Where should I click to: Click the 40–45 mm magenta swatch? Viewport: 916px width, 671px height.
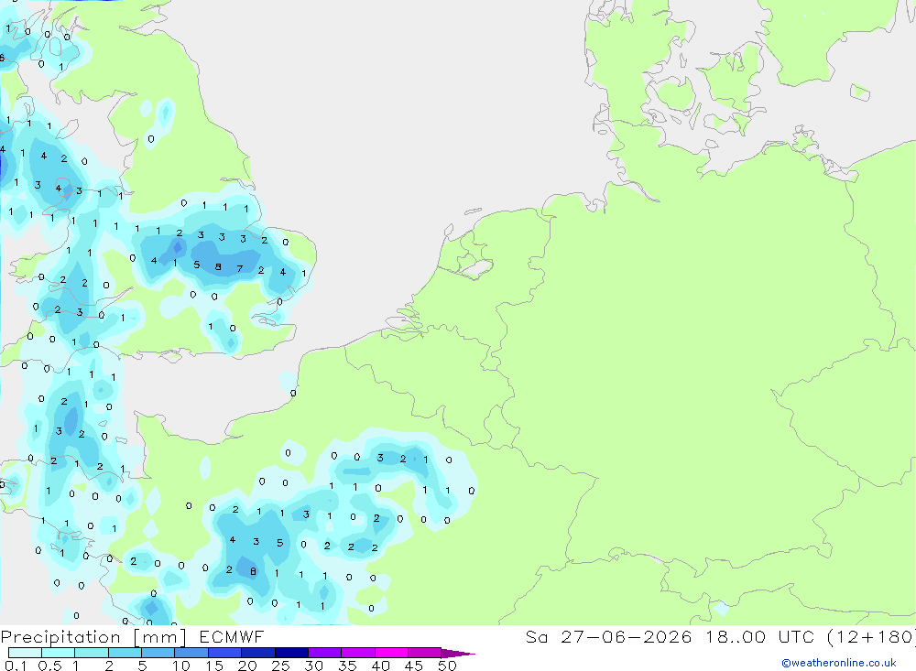391,653
